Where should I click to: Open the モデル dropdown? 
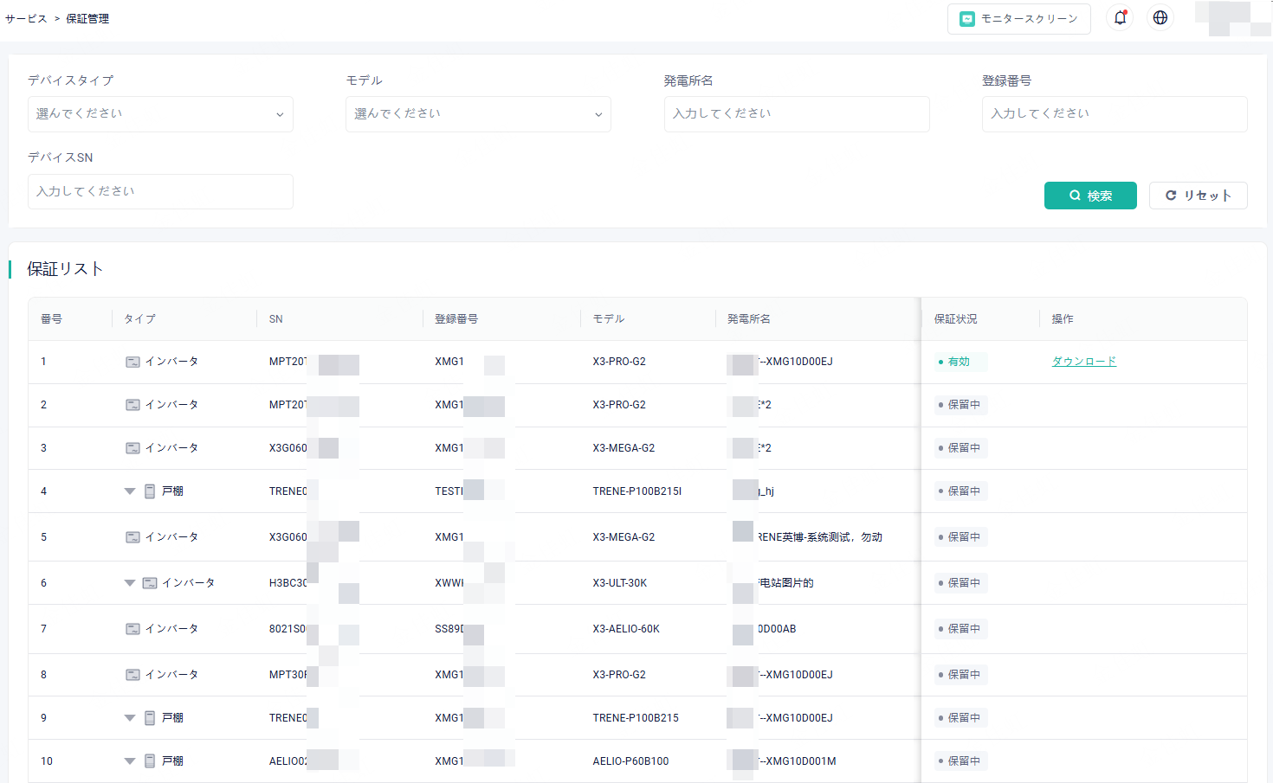coord(478,113)
